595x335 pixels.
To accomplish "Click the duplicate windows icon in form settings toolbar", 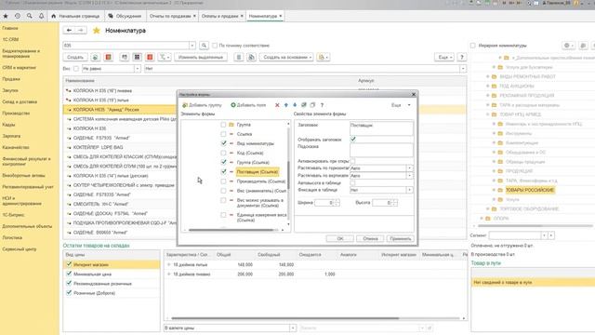I will [312, 105].
